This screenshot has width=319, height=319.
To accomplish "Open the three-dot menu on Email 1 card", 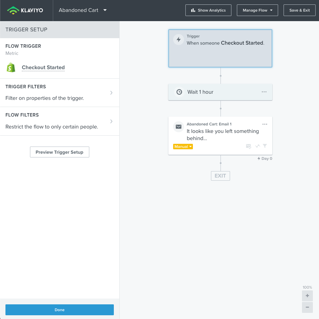I will click(265, 124).
